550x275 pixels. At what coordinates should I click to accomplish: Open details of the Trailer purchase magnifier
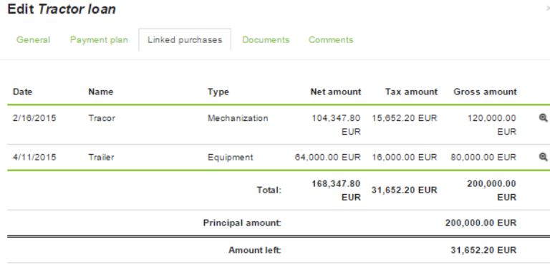point(543,157)
